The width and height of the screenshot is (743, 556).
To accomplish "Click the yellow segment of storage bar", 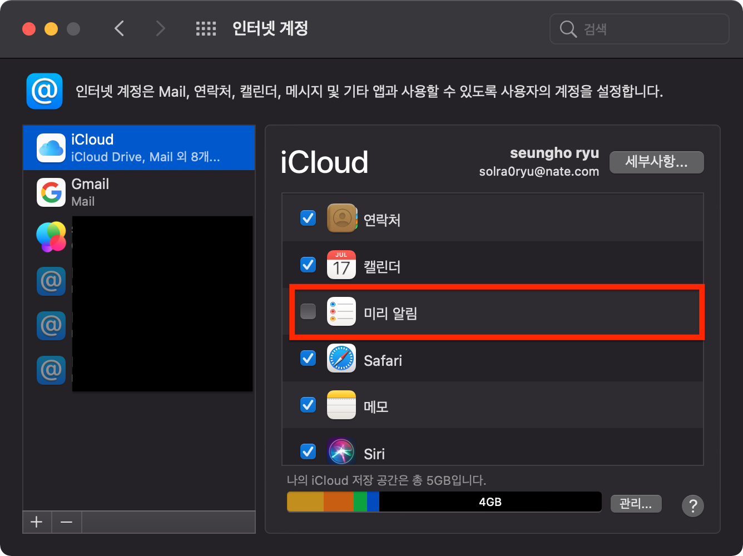I will 305,502.
